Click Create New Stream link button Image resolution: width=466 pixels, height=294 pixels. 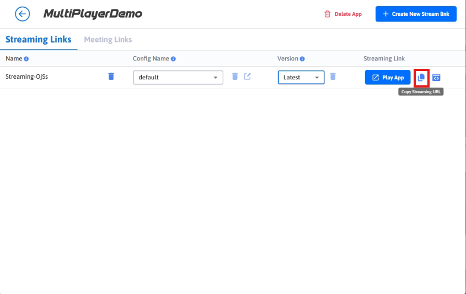coord(416,14)
